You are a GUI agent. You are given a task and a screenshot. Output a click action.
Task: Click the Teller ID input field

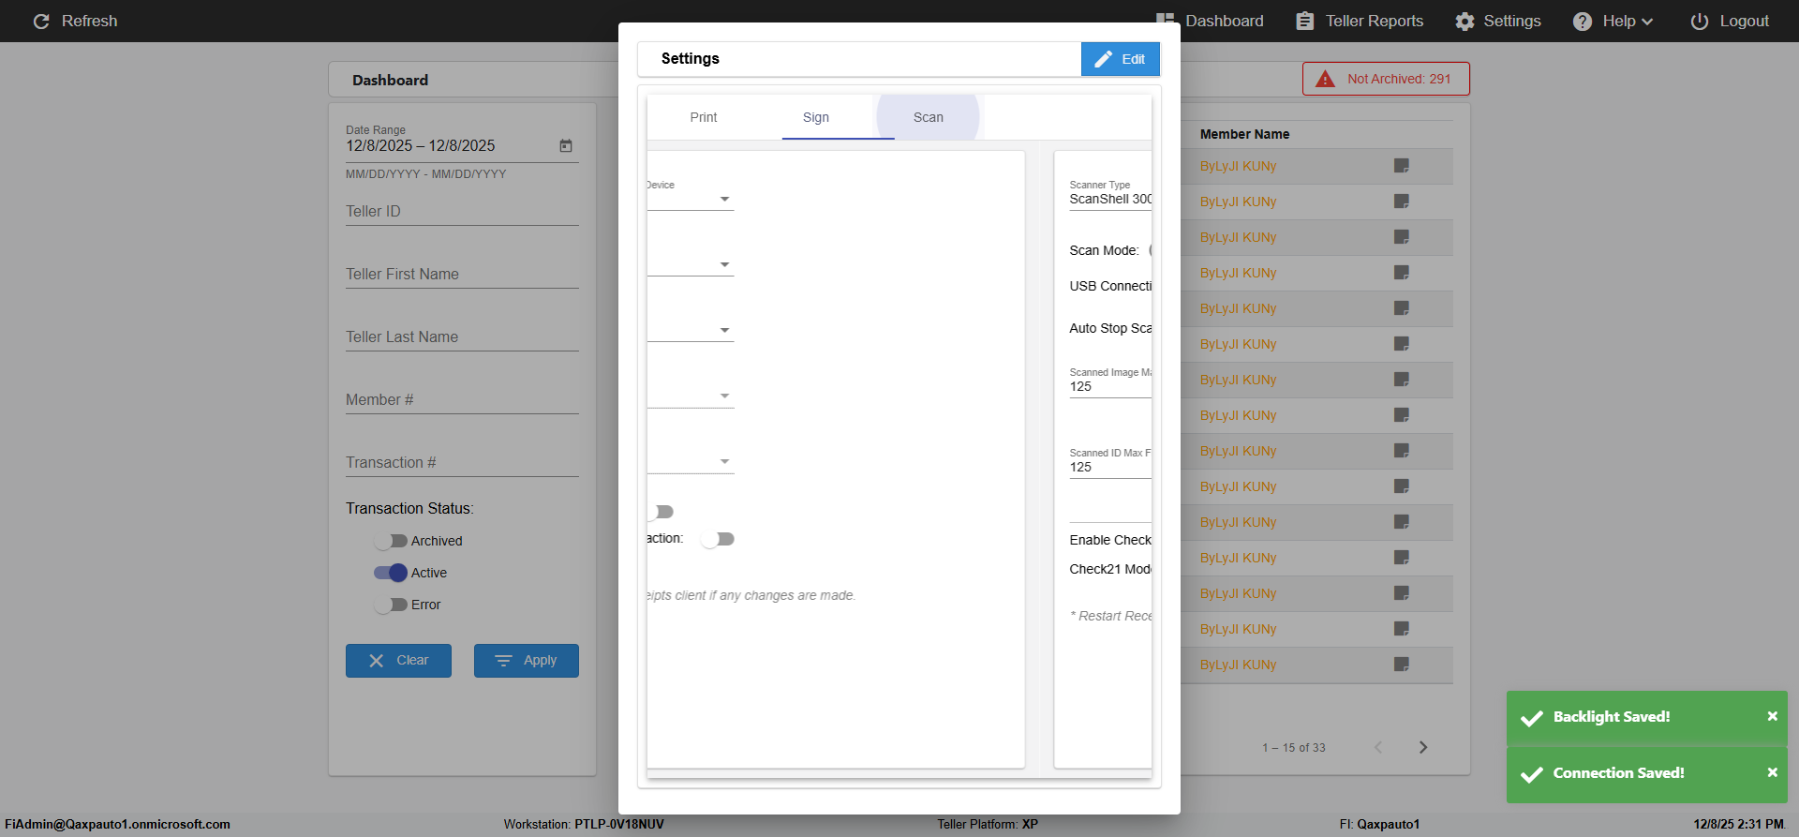pyautogui.click(x=462, y=212)
